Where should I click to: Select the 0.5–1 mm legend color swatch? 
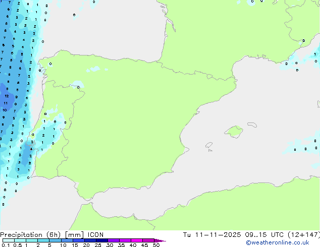click(20, 240)
